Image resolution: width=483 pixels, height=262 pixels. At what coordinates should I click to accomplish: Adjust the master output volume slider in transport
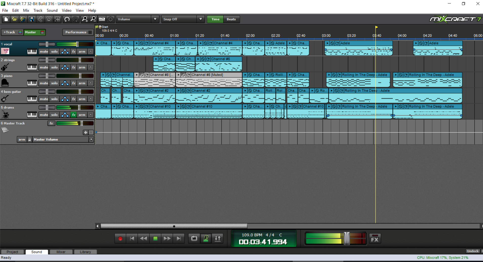[x=347, y=238]
